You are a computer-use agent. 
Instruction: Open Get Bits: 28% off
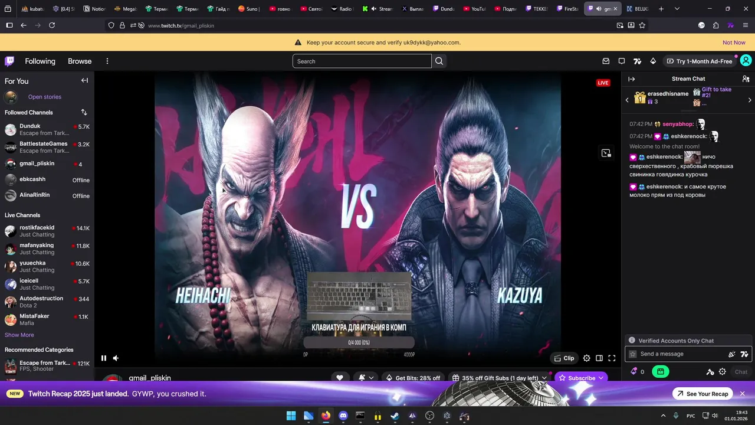413,378
